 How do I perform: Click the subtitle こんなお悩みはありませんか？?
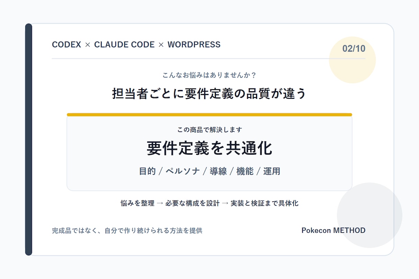click(x=209, y=75)
